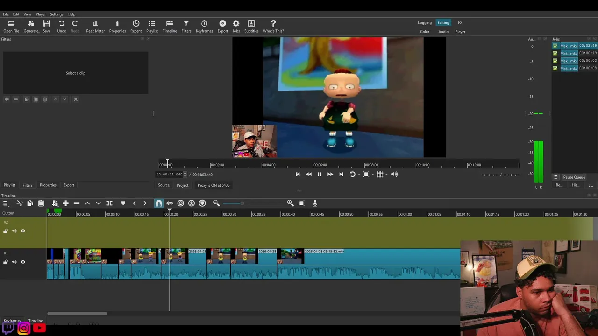Open the player zoom dropdown
Viewport: 598px width, 336px height.
372,174
